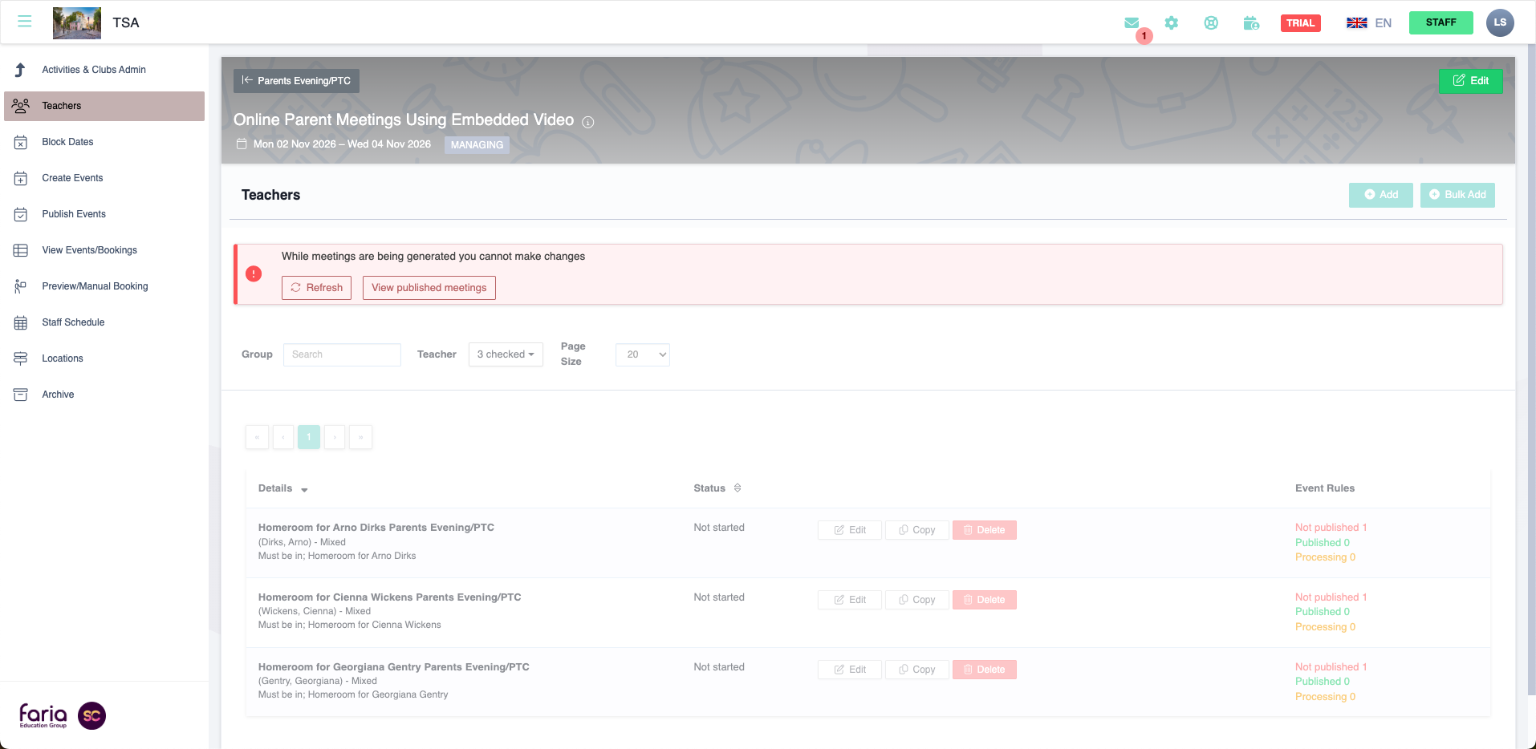Sort by the Details column arrow

[x=304, y=489]
